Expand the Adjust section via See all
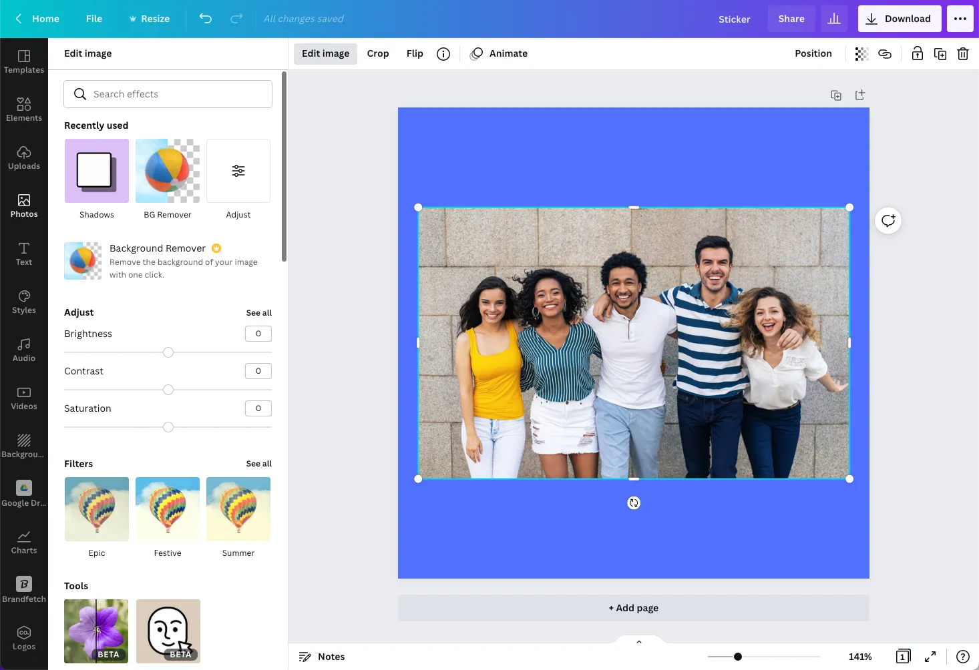 click(x=259, y=312)
